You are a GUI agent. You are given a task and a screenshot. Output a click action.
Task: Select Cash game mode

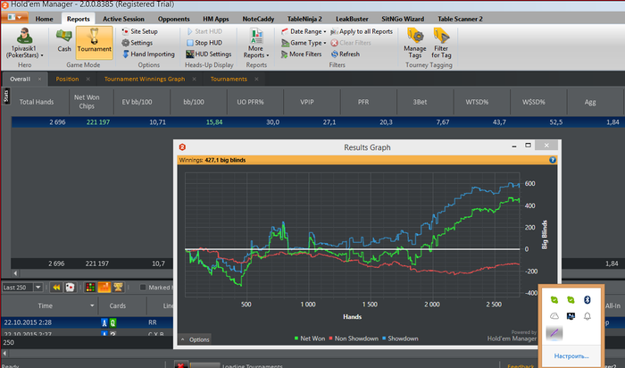(x=64, y=40)
